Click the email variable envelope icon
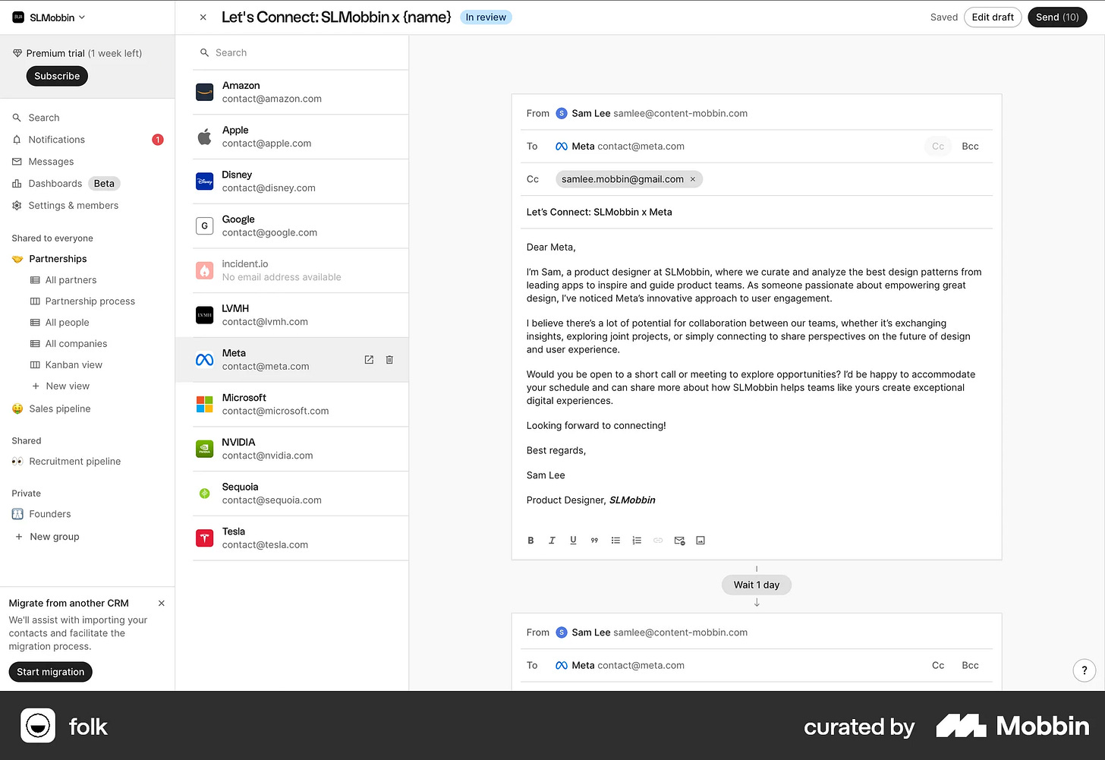1105x760 pixels. [x=679, y=541]
